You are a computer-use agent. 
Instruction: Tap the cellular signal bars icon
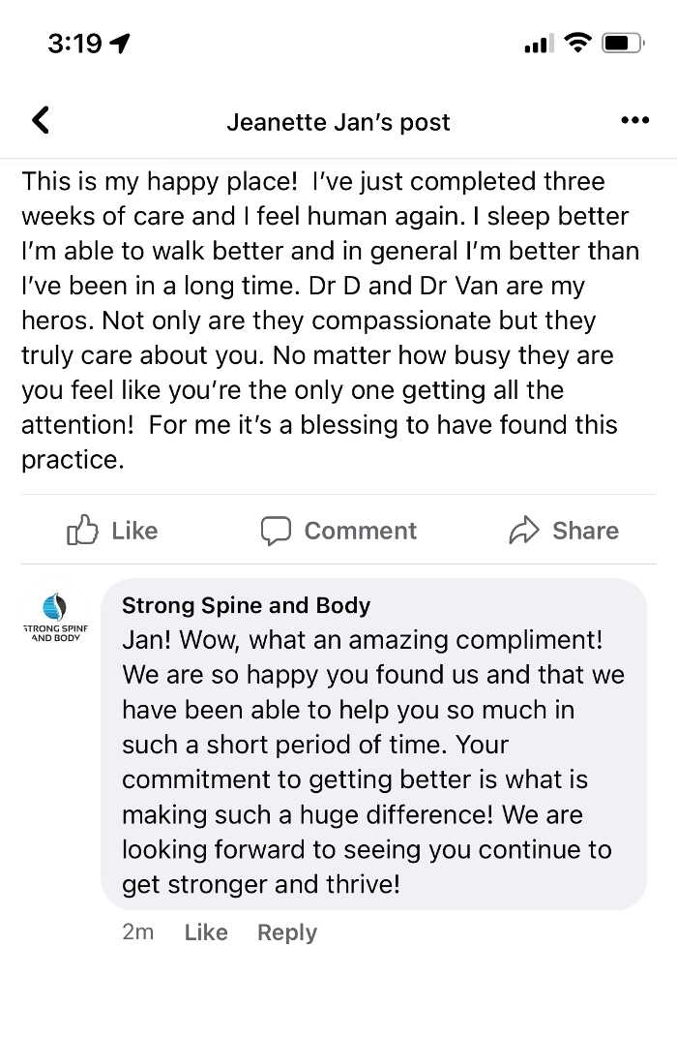click(538, 44)
